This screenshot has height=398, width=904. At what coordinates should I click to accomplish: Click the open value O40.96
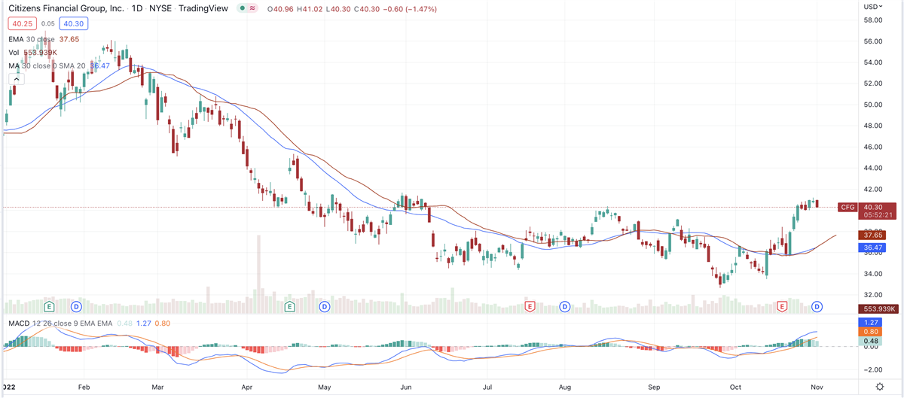coord(282,9)
